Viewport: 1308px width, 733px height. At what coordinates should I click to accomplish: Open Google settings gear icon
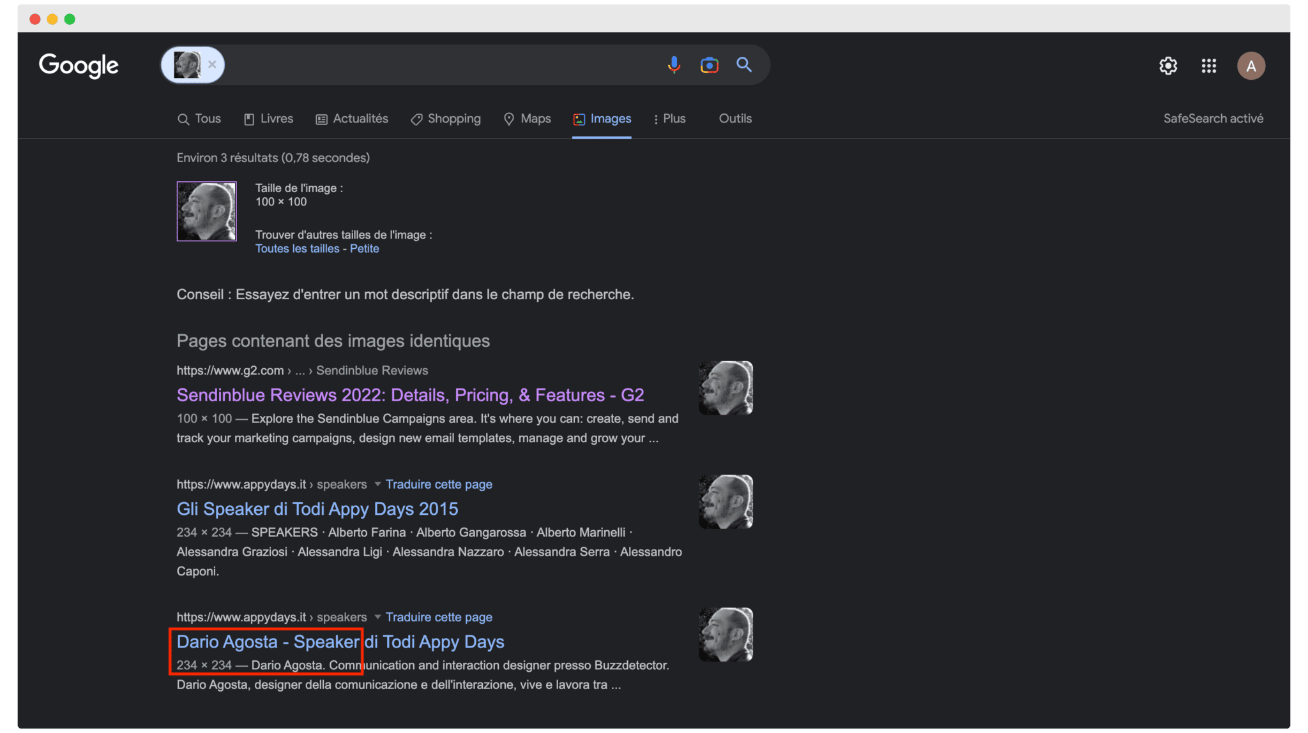[x=1168, y=66]
